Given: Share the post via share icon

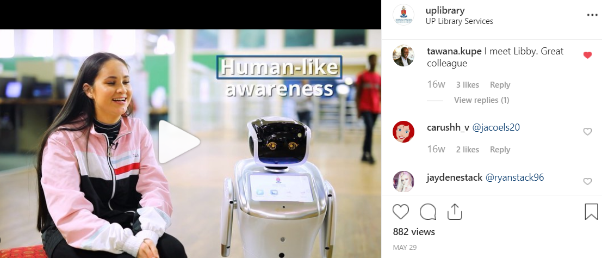Looking at the screenshot, I should click(x=454, y=212).
